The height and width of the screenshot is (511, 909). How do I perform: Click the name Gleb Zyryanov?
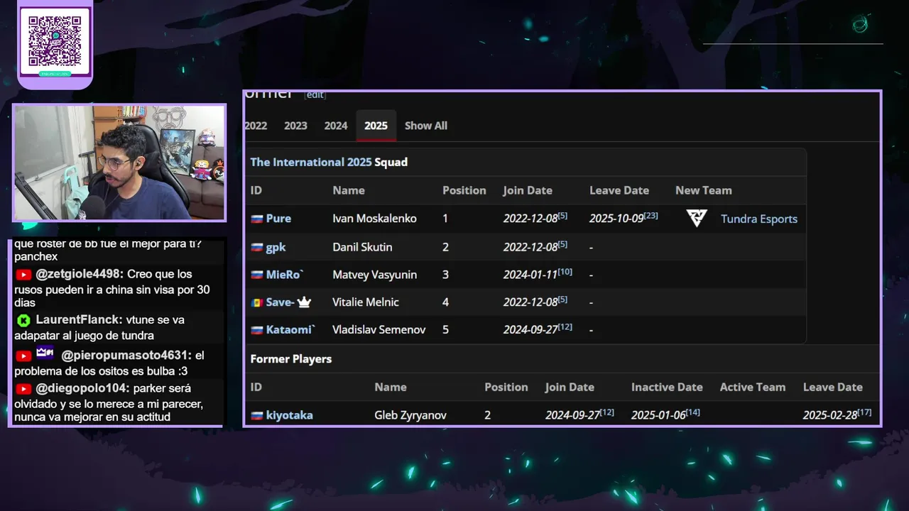tap(410, 415)
